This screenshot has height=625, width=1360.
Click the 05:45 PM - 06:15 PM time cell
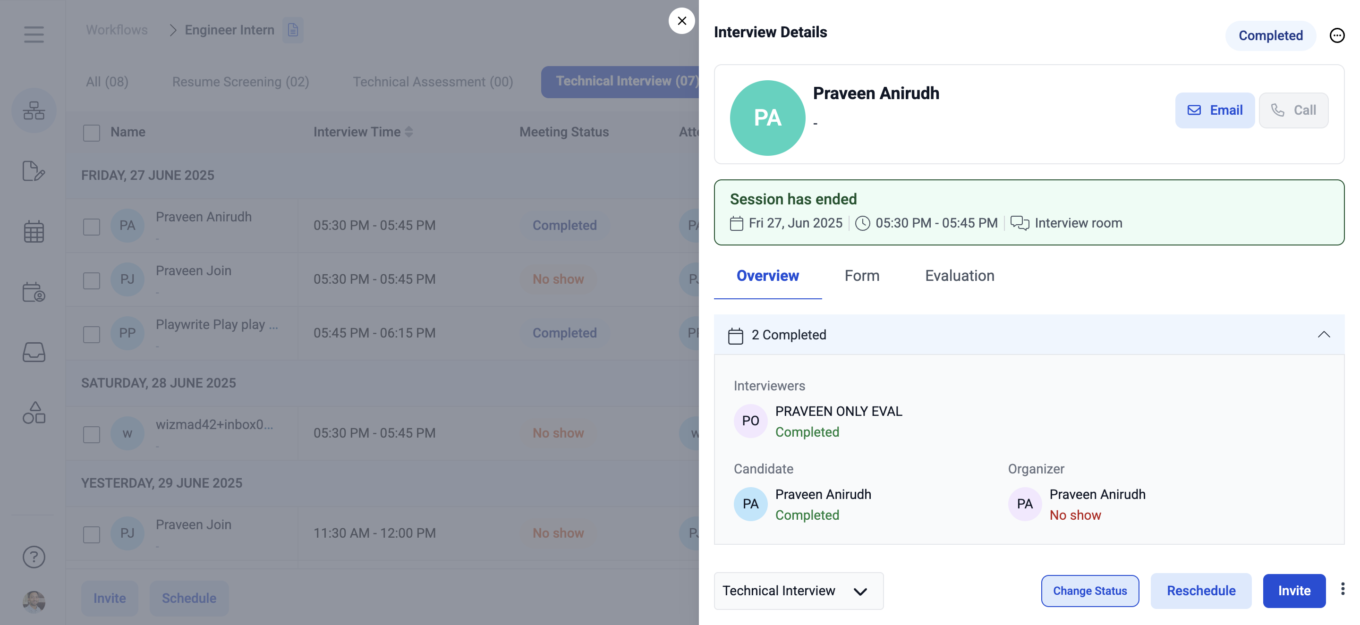(374, 333)
